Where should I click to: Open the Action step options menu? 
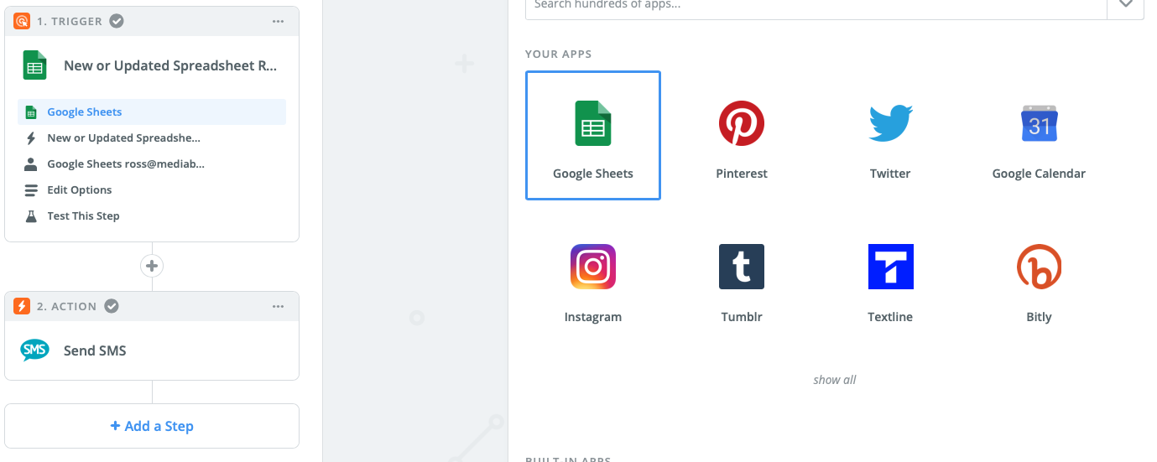pos(279,307)
